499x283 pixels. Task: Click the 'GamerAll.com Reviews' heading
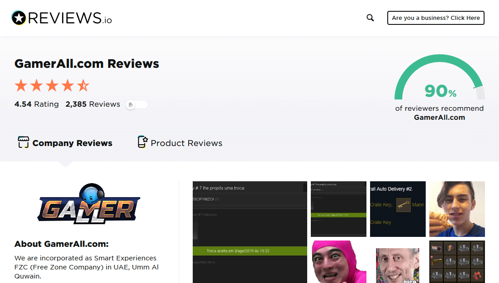[86, 64]
